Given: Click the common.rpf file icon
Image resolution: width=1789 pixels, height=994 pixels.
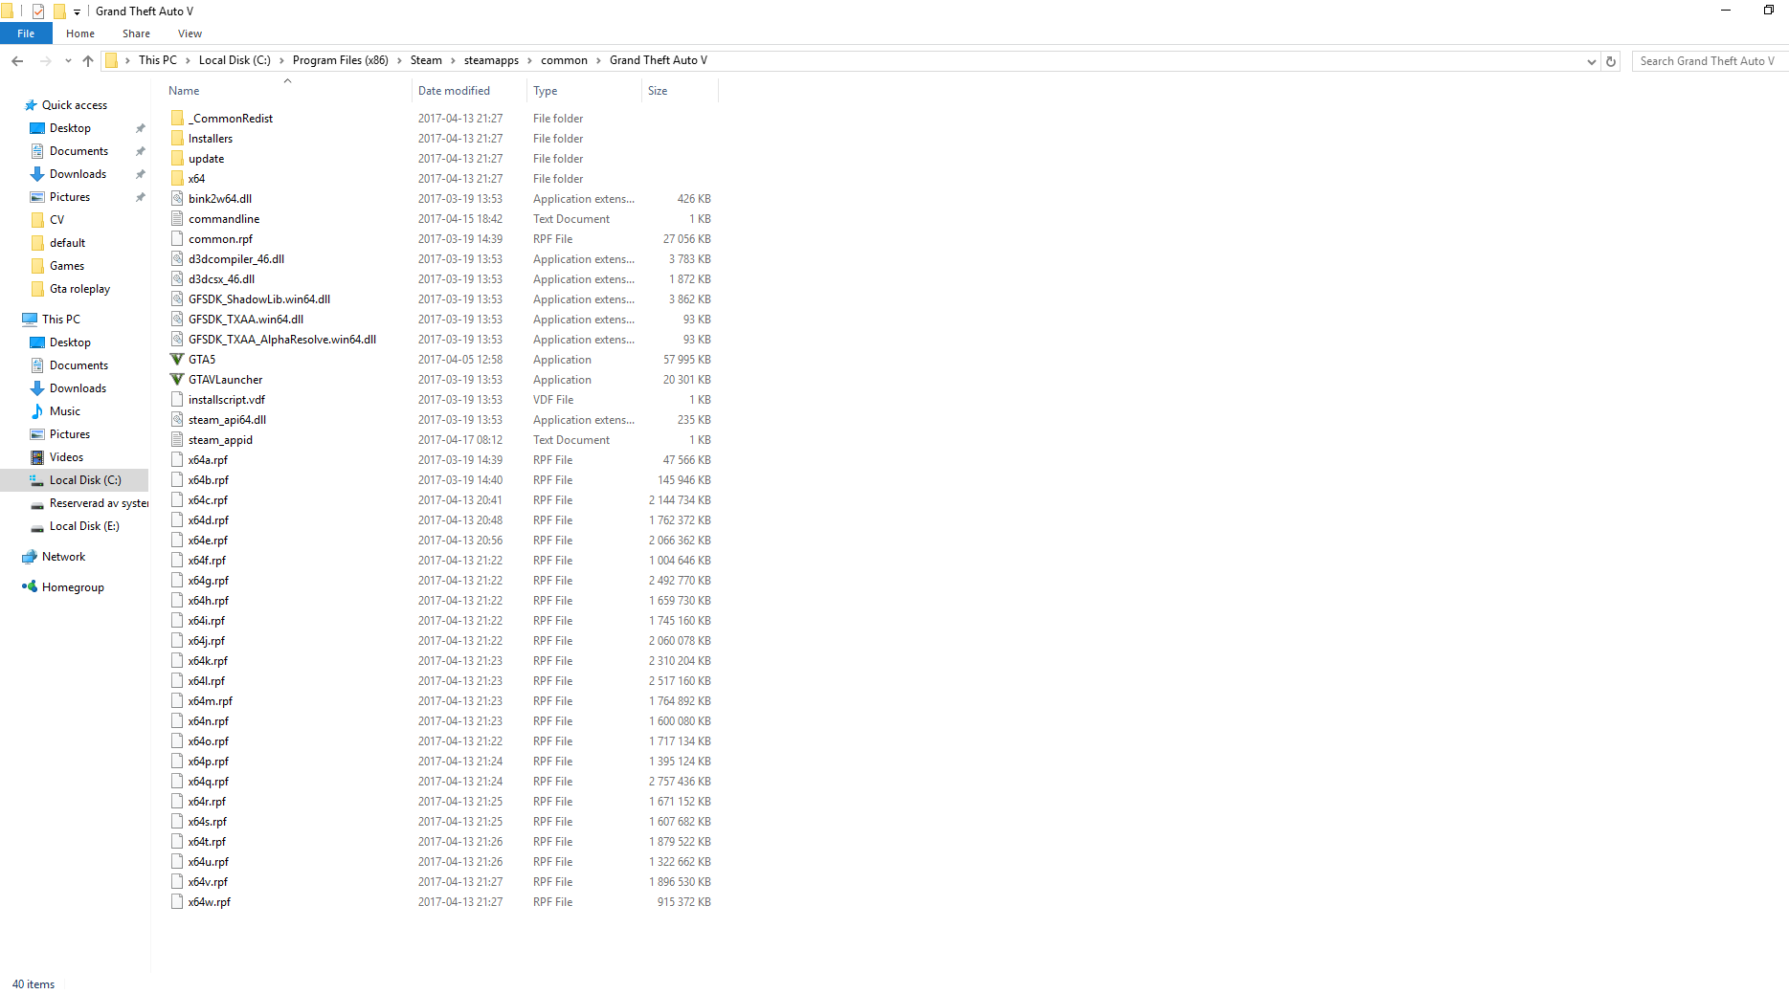Looking at the screenshot, I should point(177,239).
